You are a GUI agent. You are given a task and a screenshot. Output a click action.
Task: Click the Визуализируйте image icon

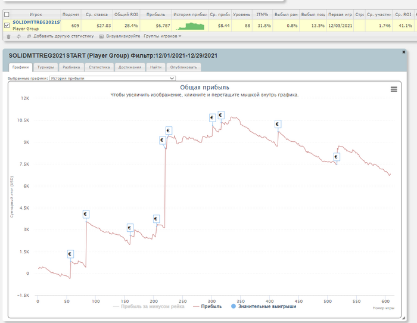tap(101, 36)
